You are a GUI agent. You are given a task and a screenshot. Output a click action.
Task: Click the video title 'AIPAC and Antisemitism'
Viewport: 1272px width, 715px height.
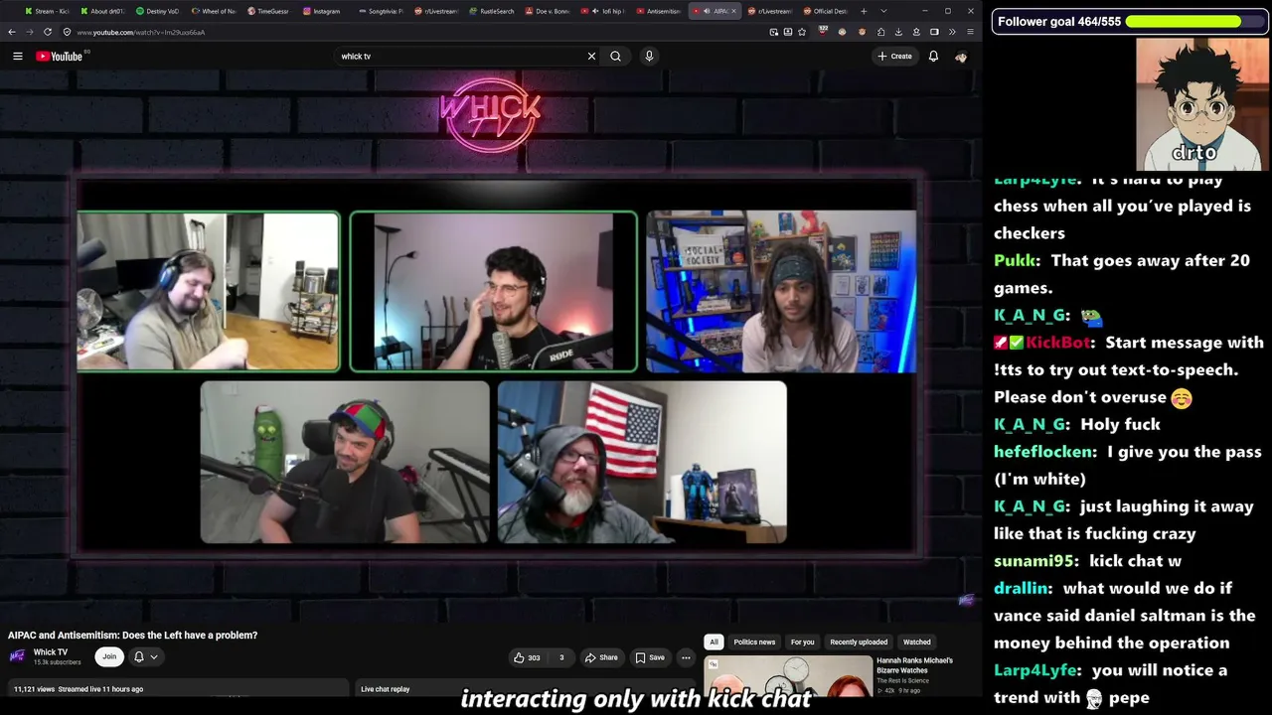[133, 635]
